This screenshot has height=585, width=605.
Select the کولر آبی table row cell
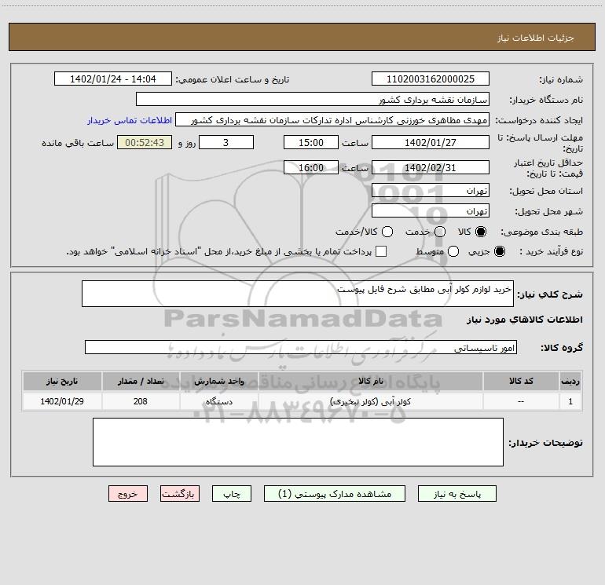[x=370, y=401]
